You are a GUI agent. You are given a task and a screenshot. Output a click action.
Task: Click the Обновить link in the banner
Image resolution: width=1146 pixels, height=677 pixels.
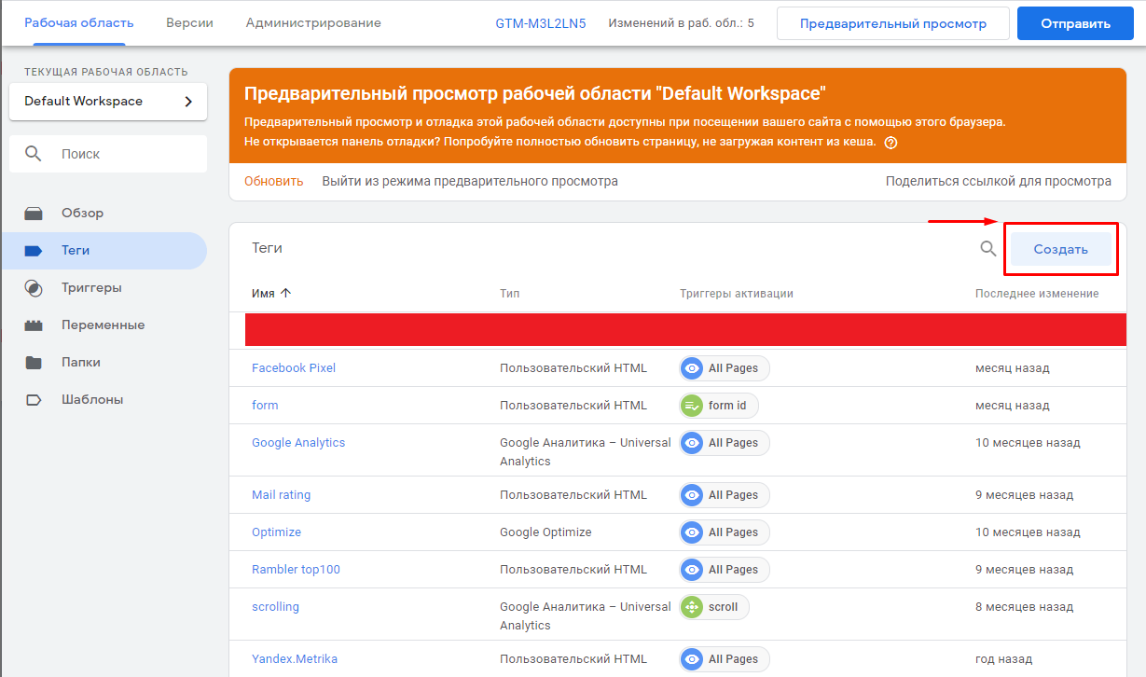click(x=273, y=181)
